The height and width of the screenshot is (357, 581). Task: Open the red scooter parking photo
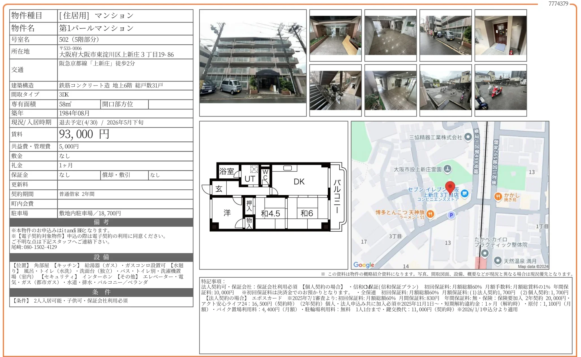500,90
